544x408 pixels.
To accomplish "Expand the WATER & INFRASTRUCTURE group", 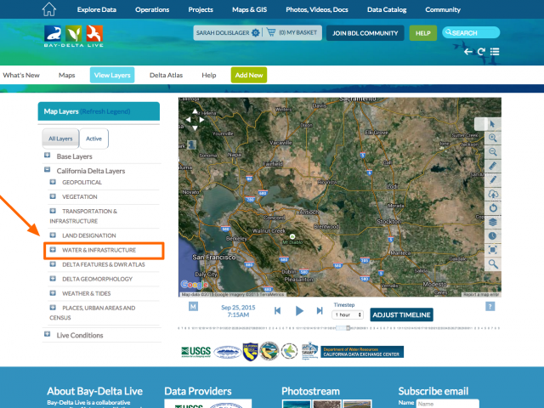I will coord(53,249).
